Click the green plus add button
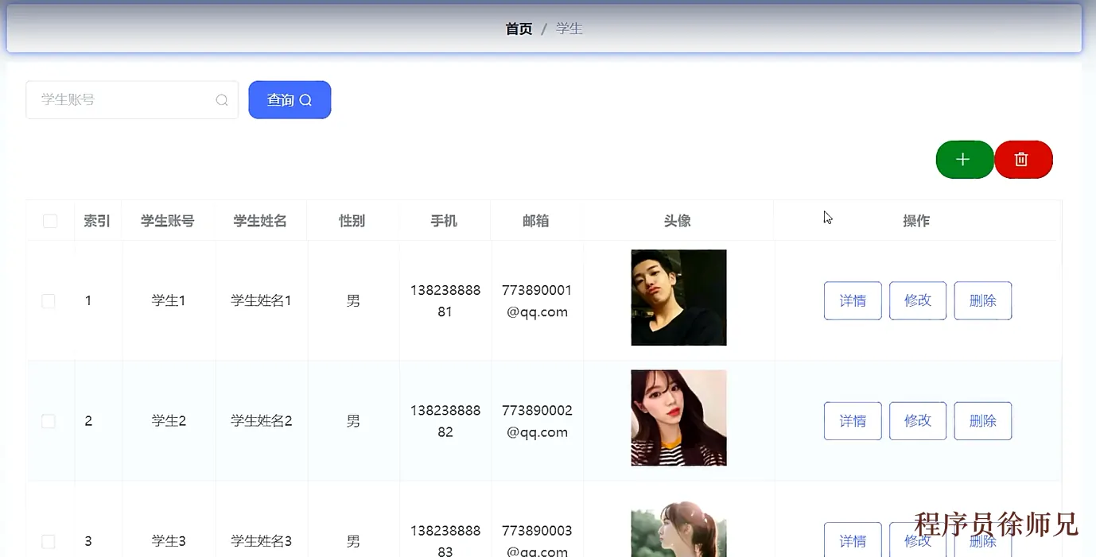This screenshot has width=1096, height=557. [x=965, y=160]
